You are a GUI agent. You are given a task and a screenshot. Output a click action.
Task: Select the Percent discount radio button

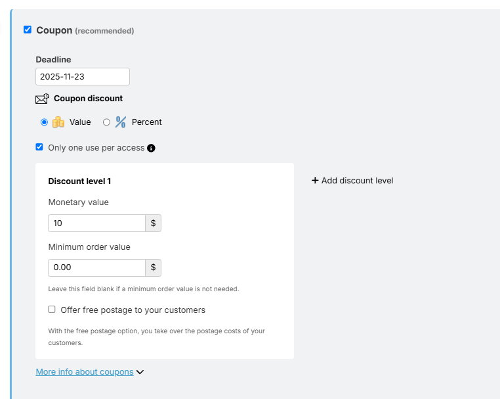point(106,122)
